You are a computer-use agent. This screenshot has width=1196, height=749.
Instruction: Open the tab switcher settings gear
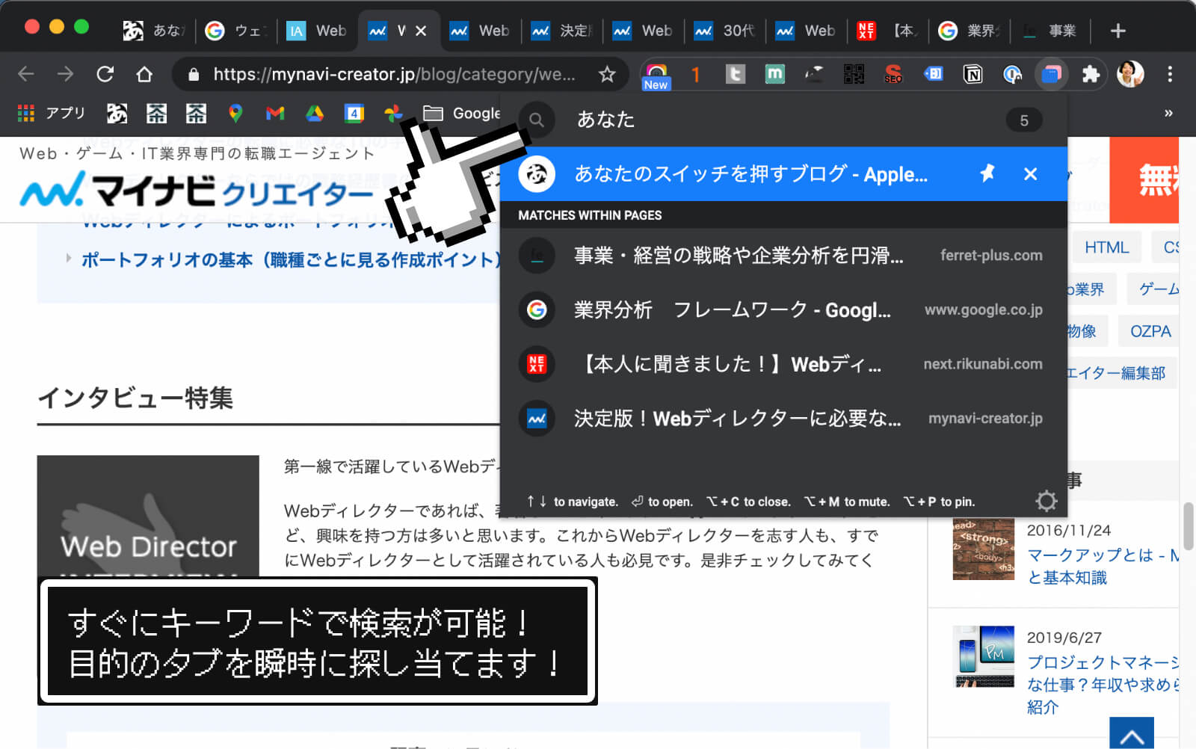(1046, 501)
